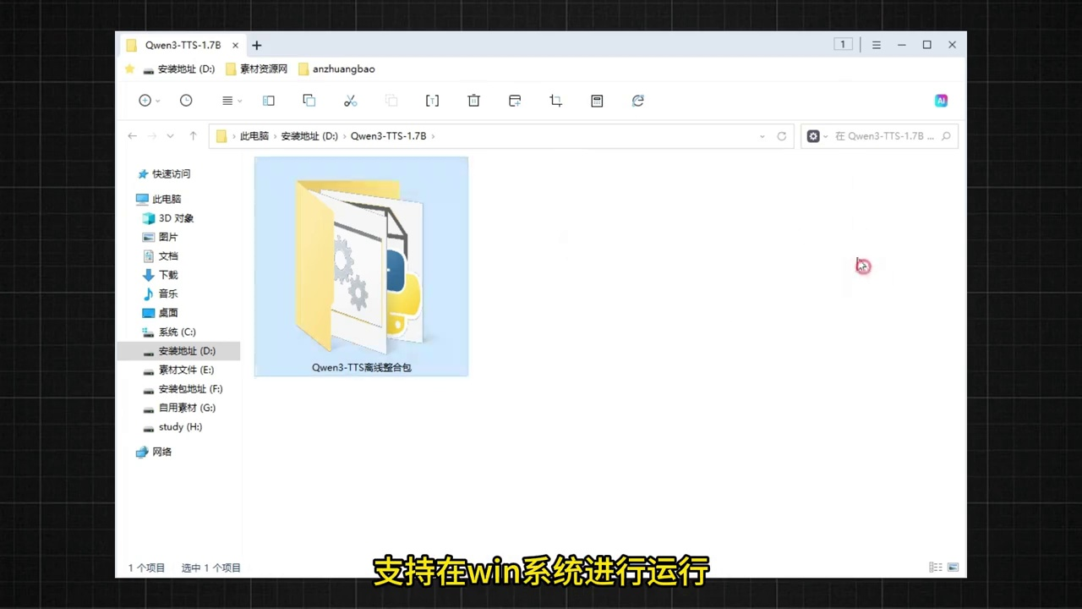Click the 1 个项目 status text
This screenshot has width=1082, height=609.
[x=147, y=568]
